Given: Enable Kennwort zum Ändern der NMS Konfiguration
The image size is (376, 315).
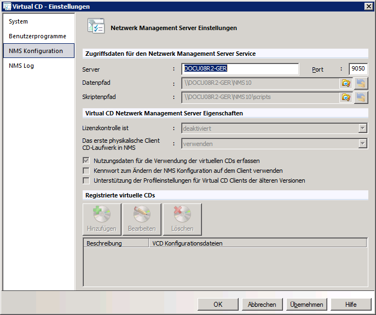Looking at the screenshot, I should pyautogui.click(x=86, y=171).
